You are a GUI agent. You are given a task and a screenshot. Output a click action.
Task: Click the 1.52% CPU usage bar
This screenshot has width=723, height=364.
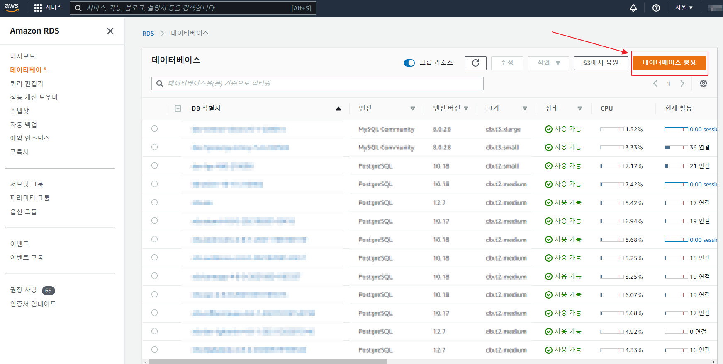click(x=612, y=129)
